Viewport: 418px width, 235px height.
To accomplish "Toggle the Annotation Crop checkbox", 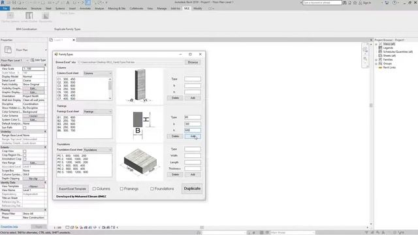I will [x=25, y=159].
